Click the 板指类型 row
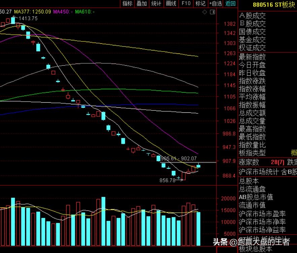The height and width of the screenshot is (253, 297). coord(252,153)
